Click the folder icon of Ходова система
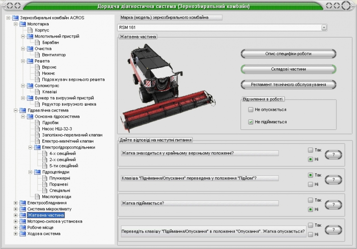 (23, 233)
